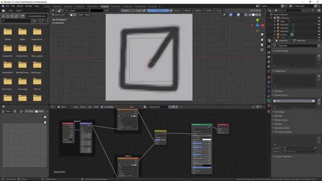Open the brush color swatch
Viewport: 322px width, 181px height.
97,11
